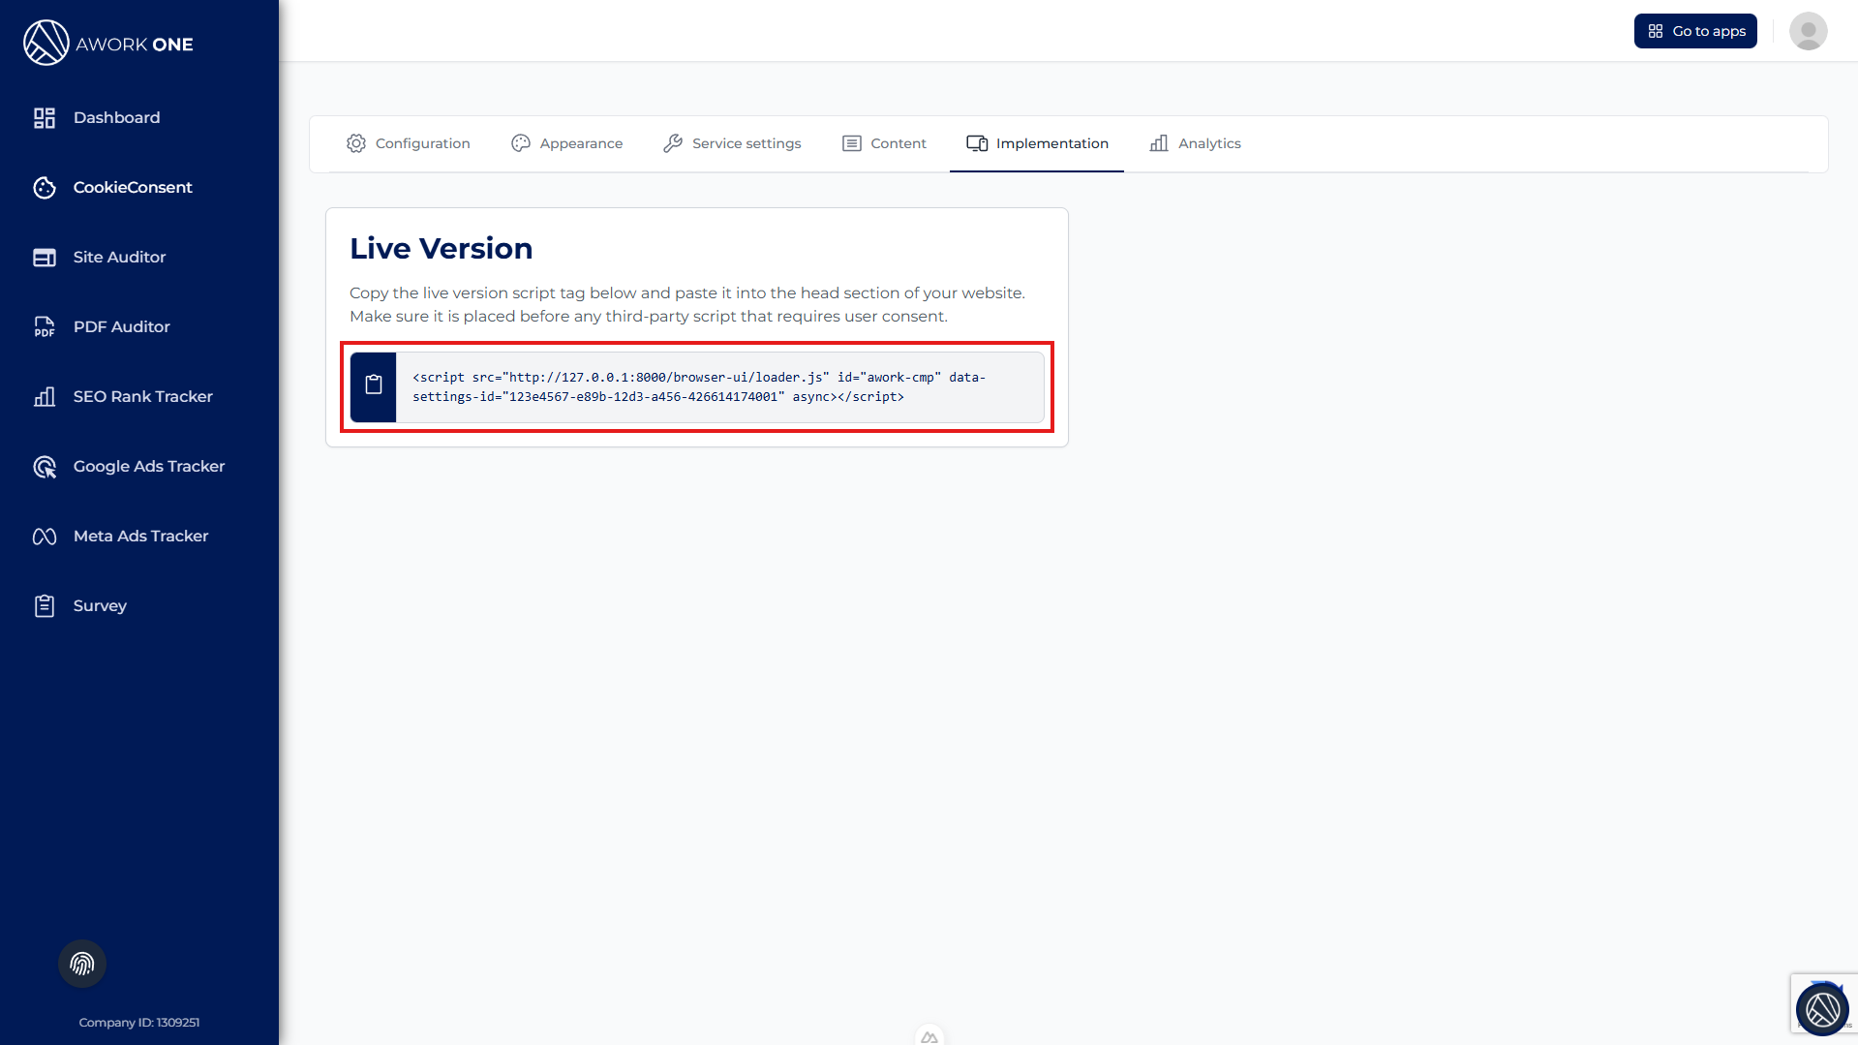
Task: Open CookieConsent in the sidebar
Action: pos(133,187)
